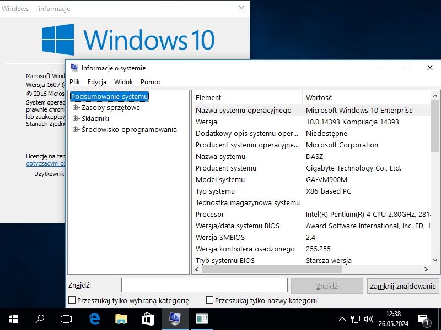
Task: Select the 'Wersja/data systemu BIOS' row
Action: pos(312,226)
